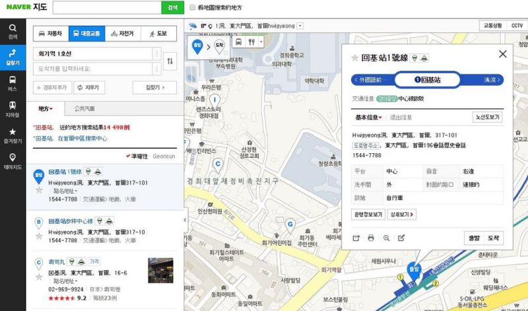This screenshot has width=528, height=311.
Task: Go to next station 清凉
Action: tap(491, 80)
